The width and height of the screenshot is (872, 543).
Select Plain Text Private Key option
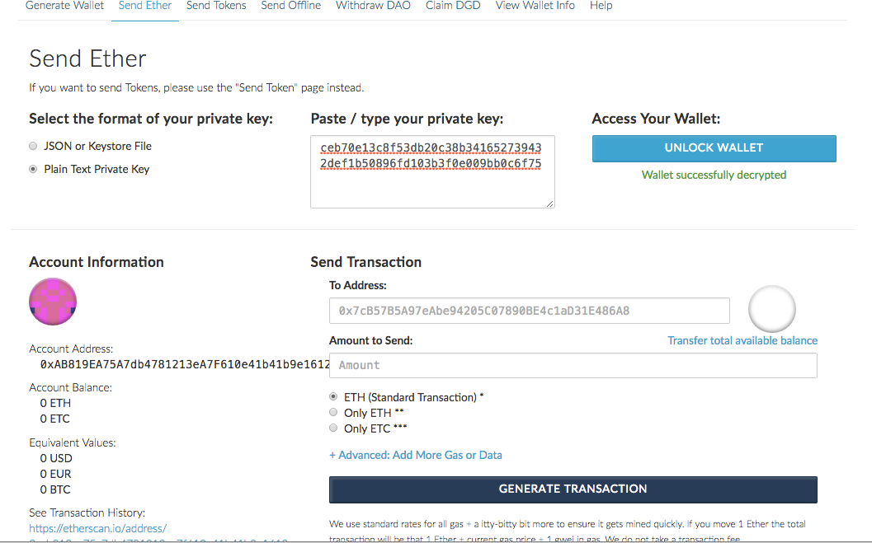click(x=33, y=169)
